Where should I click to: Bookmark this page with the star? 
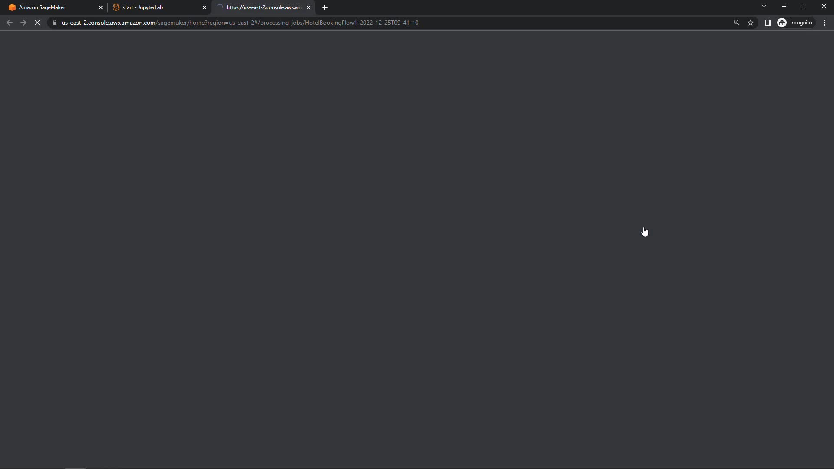tap(751, 23)
